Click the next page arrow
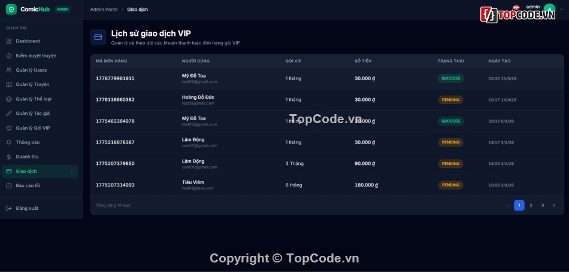 click(x=554, y=206)
